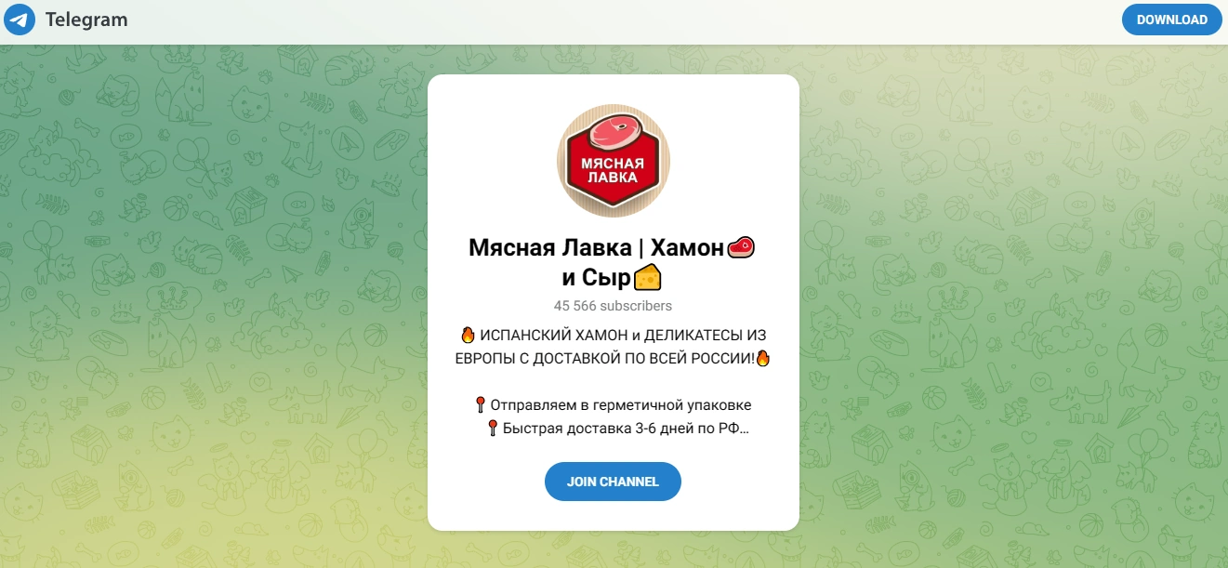
Task: Click the cheese emoji after Сыр
Action: point(647,277)
